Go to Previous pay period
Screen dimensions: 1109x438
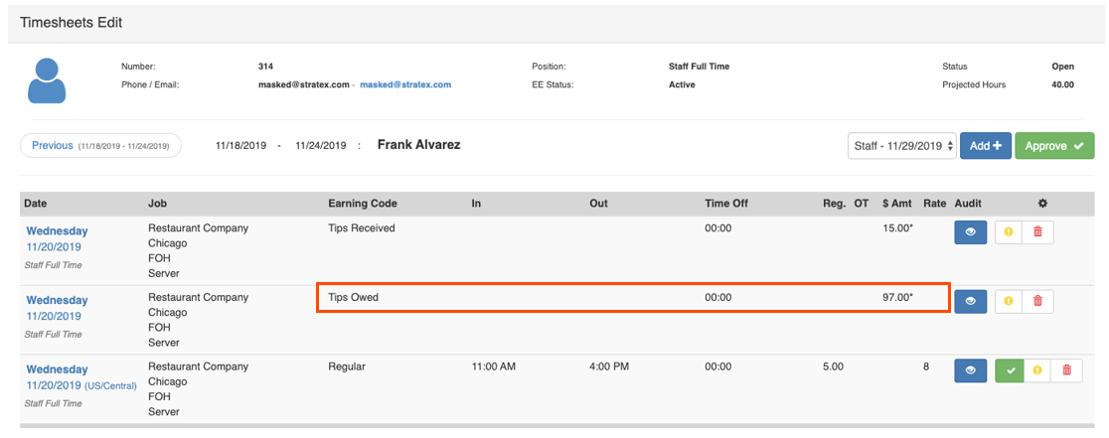tap(100, 146)
